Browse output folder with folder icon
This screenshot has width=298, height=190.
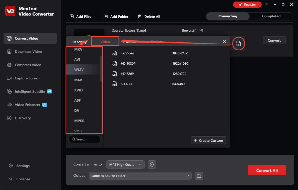(199, 176)
